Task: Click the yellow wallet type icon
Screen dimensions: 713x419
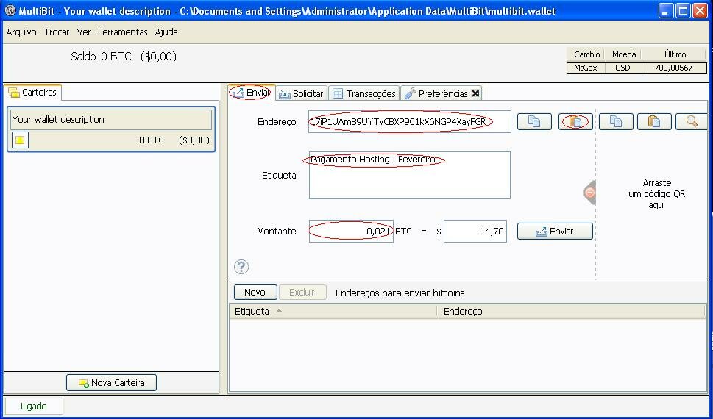Action: (20, 140)
